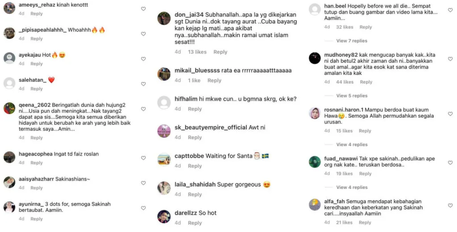This screenshot has width=457, height=232.
Task: Open laila_shahidah's profile picture
Action: coord(164,188)
